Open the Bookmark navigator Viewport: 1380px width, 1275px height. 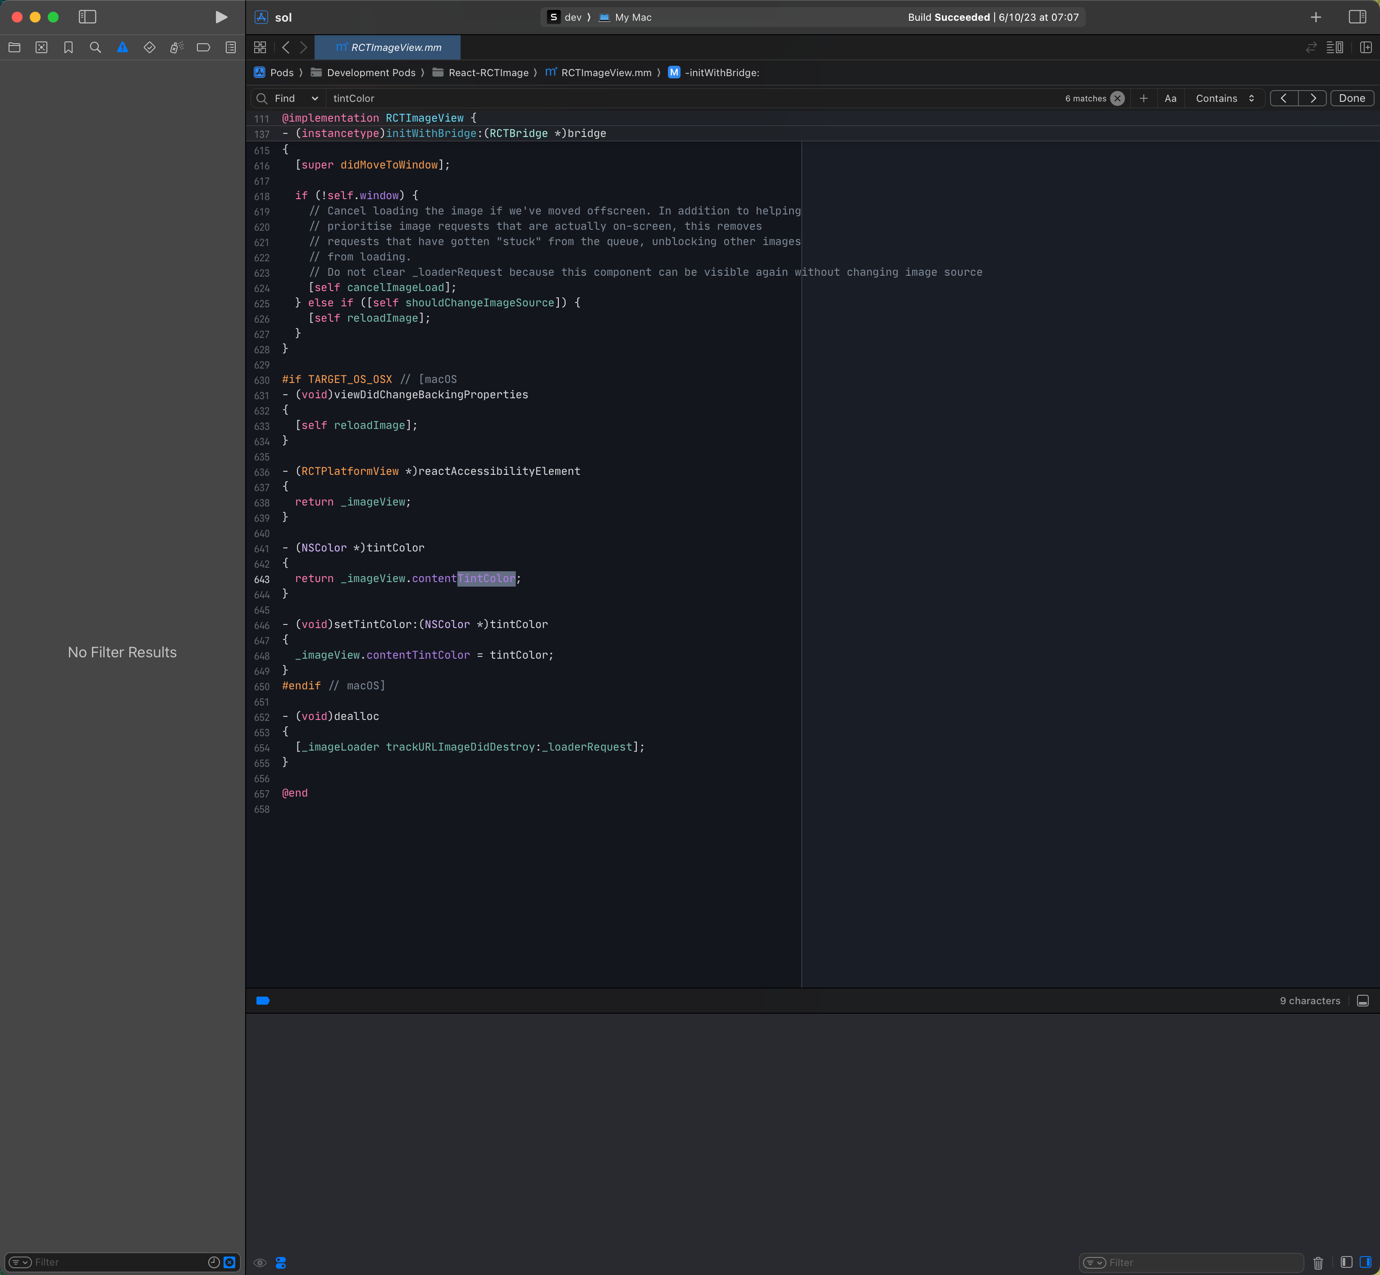[69, 48]
